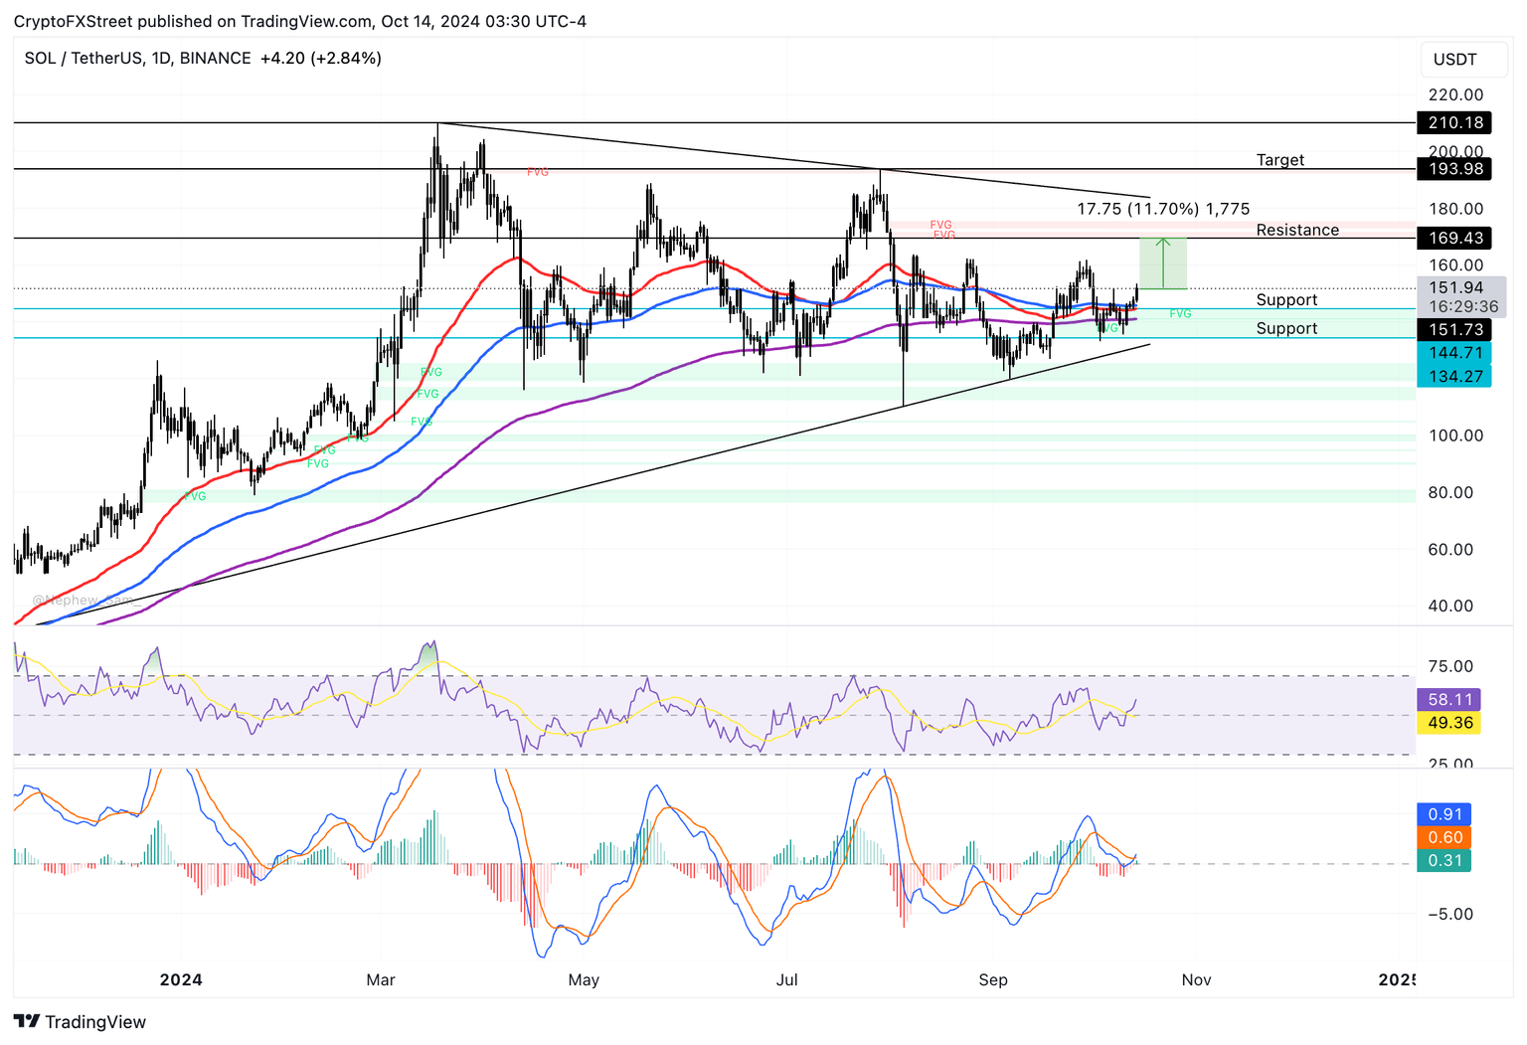
Task: Select the green long-position arrow marker
Action: (1162, 263)
